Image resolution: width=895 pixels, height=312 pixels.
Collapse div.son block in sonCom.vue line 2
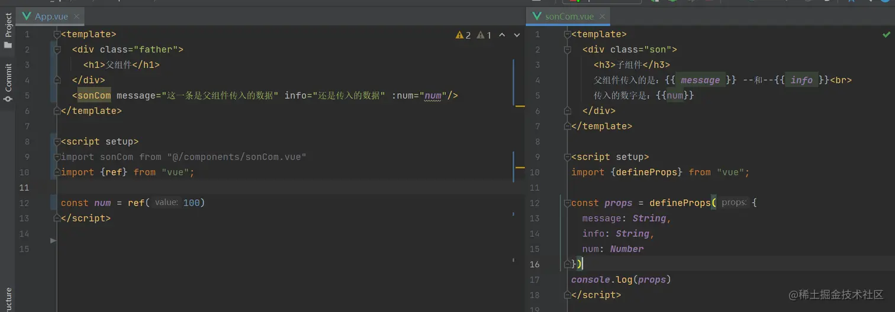click(x=568, y=50)
